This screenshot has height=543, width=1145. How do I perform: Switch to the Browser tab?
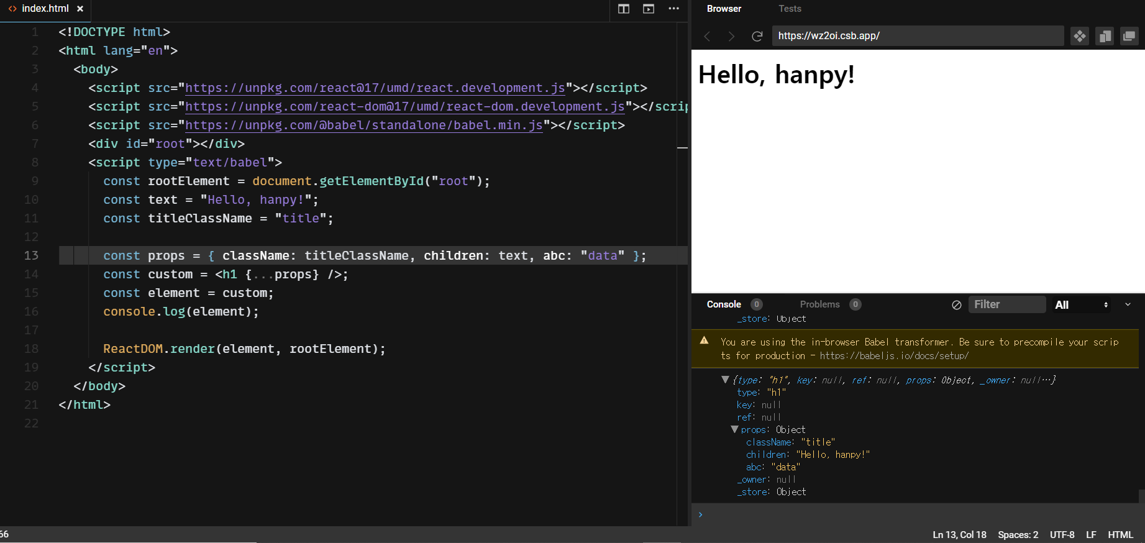[x=724, y=9]
